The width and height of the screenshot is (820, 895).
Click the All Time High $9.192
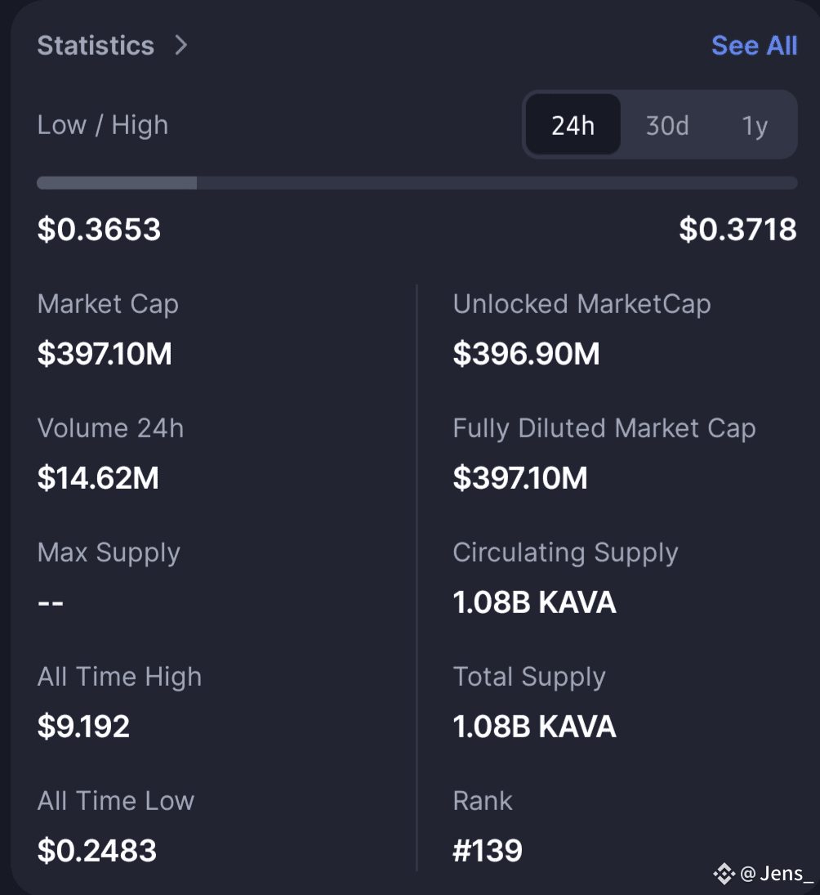point(83,726)
